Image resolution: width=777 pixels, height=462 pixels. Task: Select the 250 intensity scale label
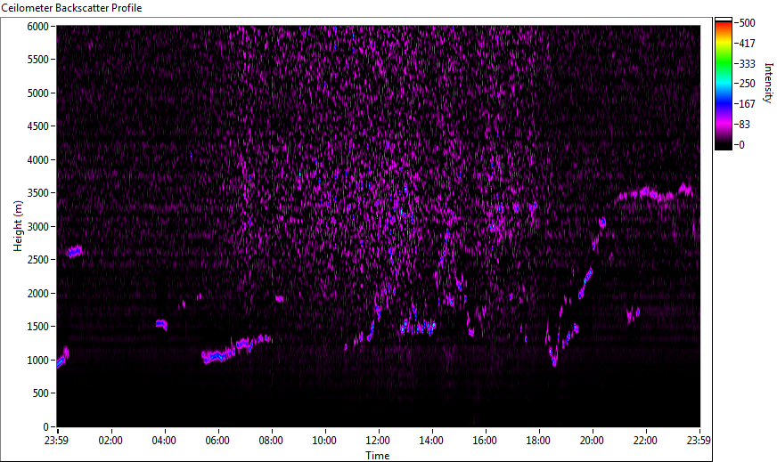[x=747, y=84]
